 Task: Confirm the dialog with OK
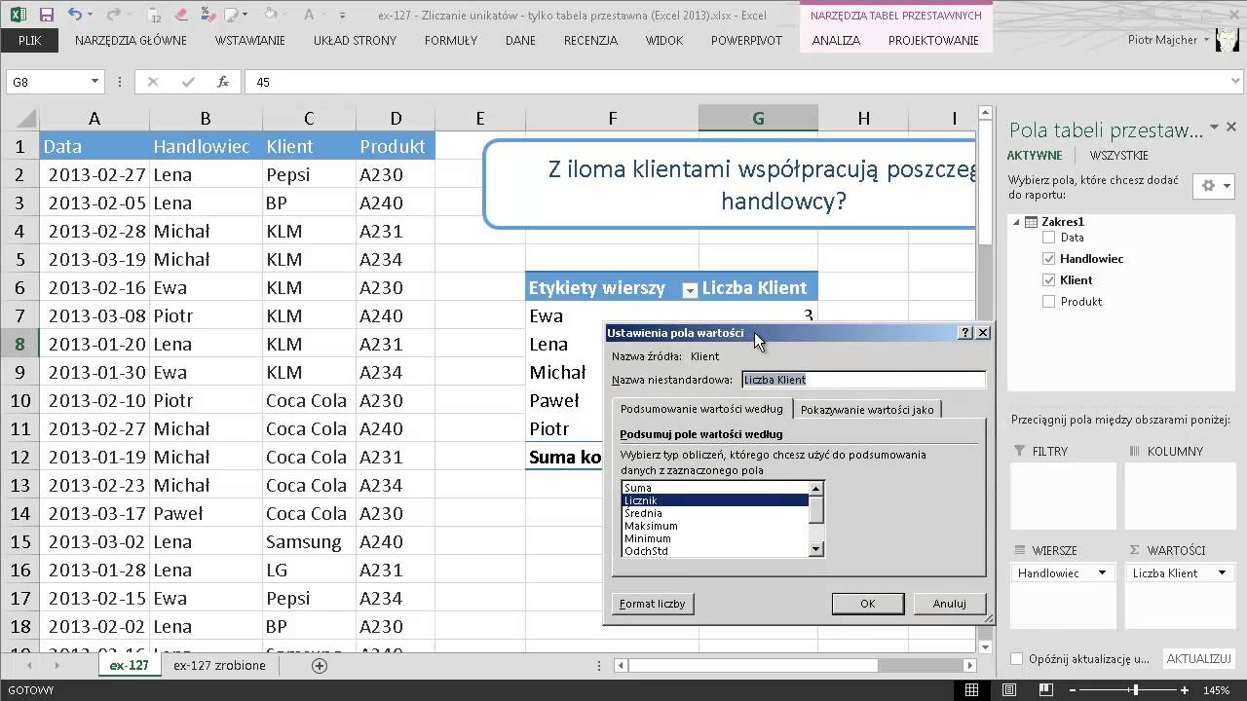pos(867,604)
